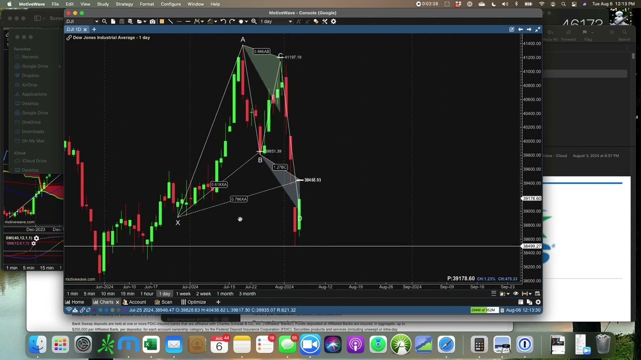Image resolution: width=641 pixels, height=360 pixels.
Task: Open the Format menu
Action: tap(147, 4)
